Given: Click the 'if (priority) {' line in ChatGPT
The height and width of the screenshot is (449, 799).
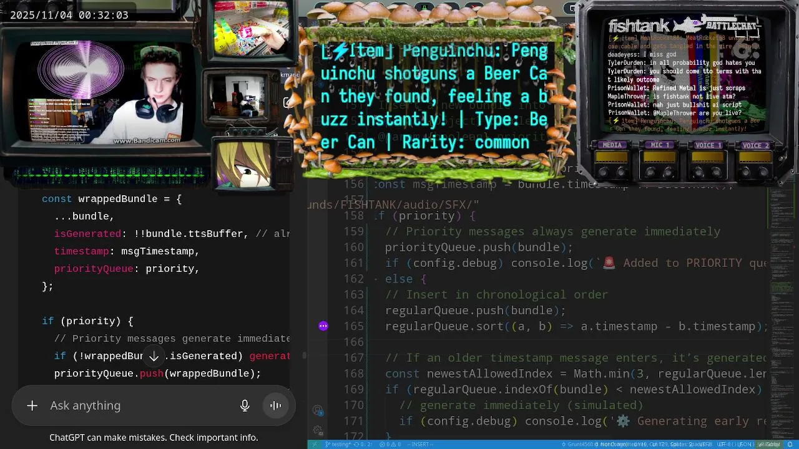Looking at the screenshot, I should (87, 321).
